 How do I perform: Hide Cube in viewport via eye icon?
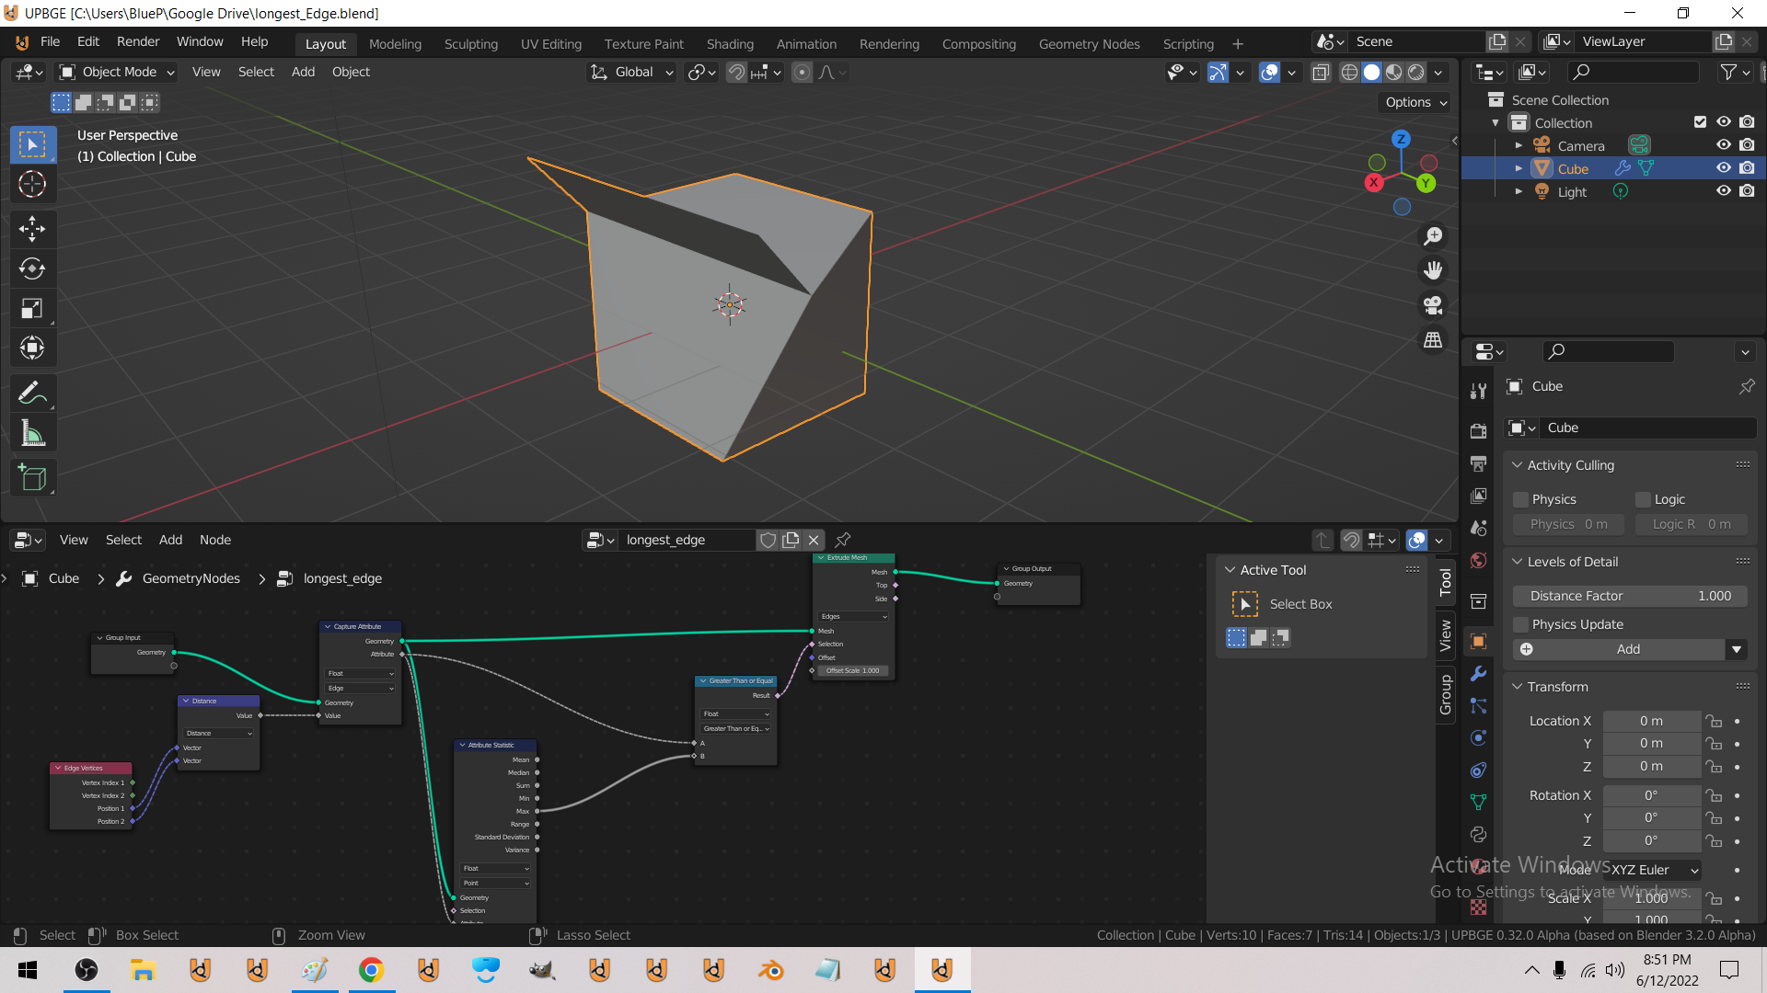point(1723,168)
